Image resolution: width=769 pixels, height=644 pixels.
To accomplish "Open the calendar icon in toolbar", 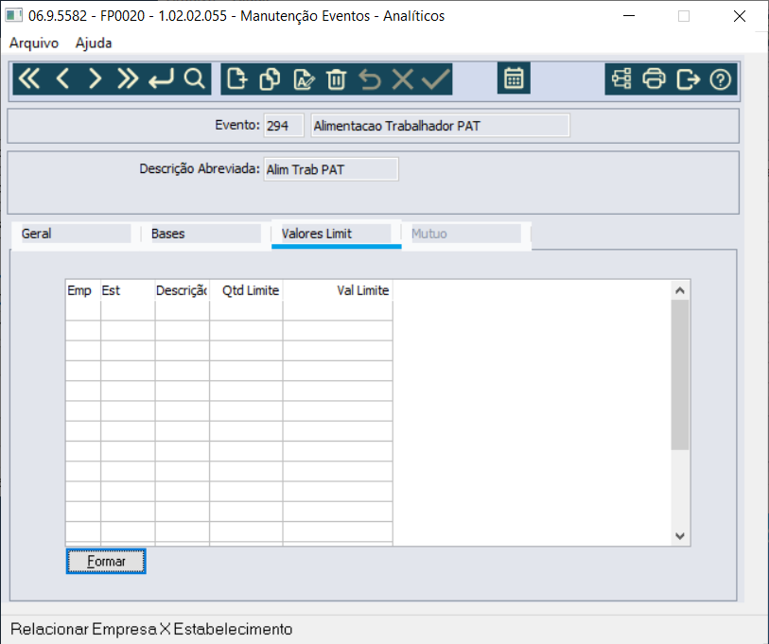I will (x=514, y=78).
